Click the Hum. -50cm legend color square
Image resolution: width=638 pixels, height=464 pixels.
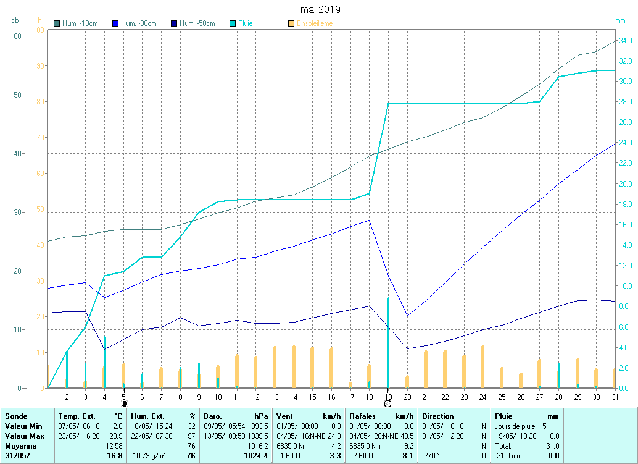click(x=174, y=23)
